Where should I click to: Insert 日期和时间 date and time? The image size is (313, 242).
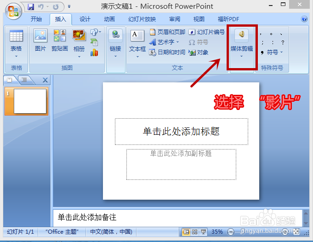[x=167, y=52]
